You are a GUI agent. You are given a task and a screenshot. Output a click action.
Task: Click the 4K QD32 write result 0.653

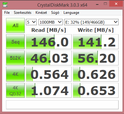click(96, 90)
